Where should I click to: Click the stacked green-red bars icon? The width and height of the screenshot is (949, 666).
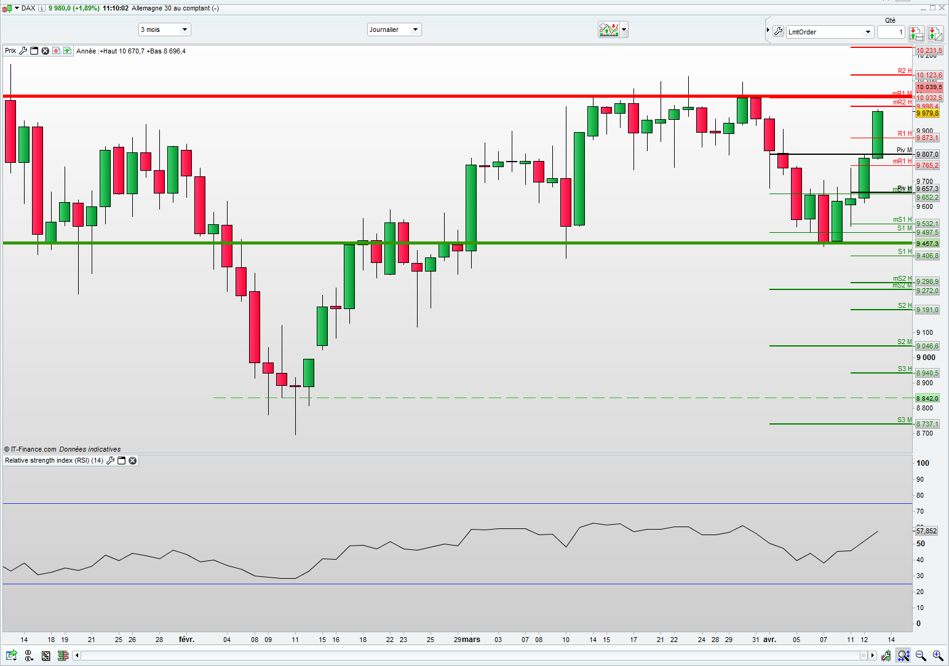(x=63, y=656)
